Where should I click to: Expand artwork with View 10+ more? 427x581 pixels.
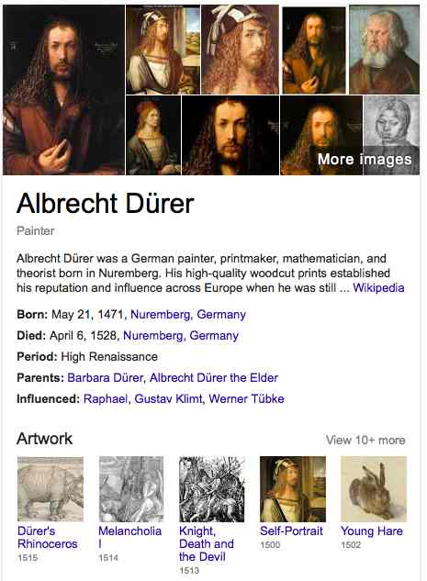point(365,441)
